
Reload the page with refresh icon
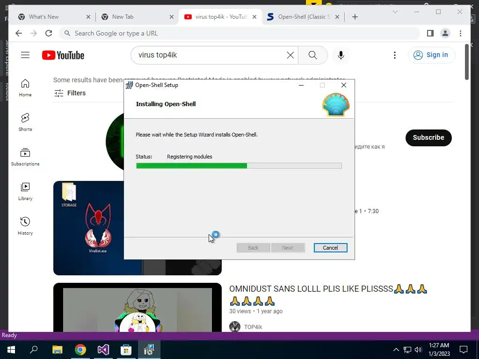[49, 33]
